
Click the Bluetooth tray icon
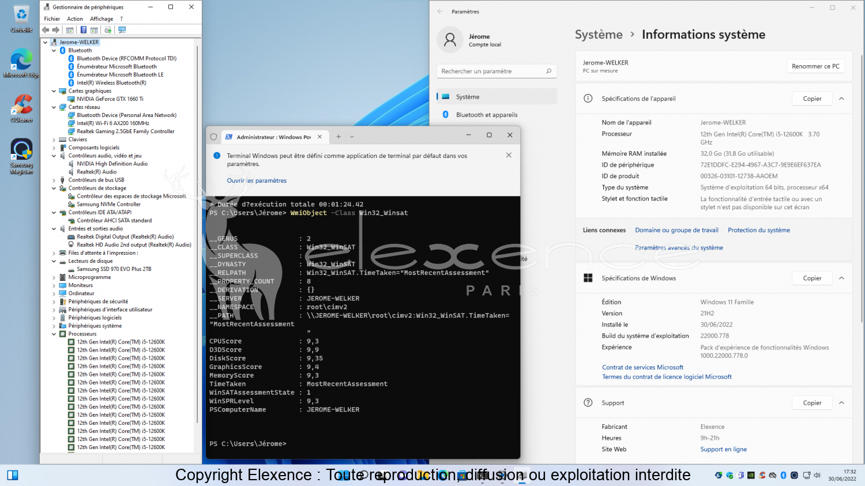pos(783,475)
